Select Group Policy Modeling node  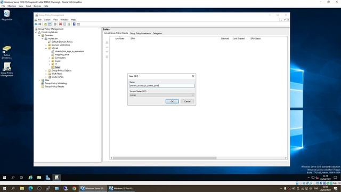coord(55,83)
